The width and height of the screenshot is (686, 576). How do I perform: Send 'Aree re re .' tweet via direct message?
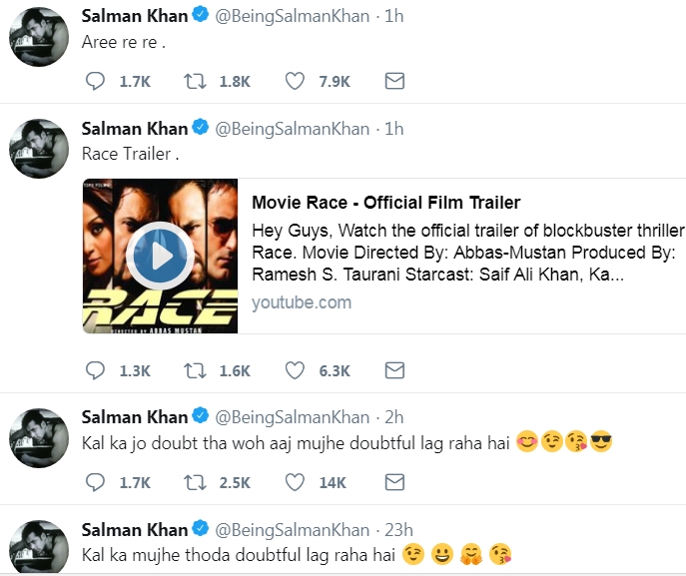(x=394, y=82)
